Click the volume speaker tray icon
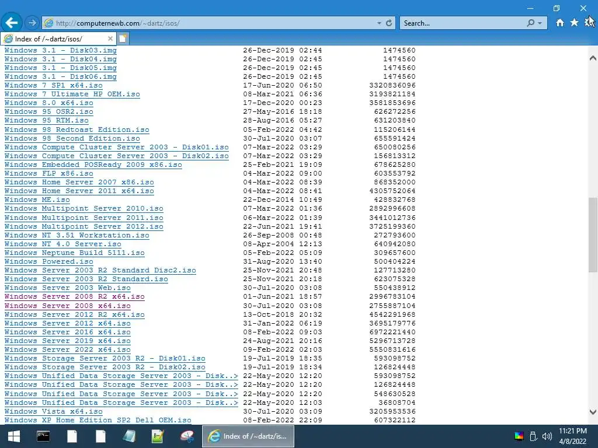 click(547, 436)
